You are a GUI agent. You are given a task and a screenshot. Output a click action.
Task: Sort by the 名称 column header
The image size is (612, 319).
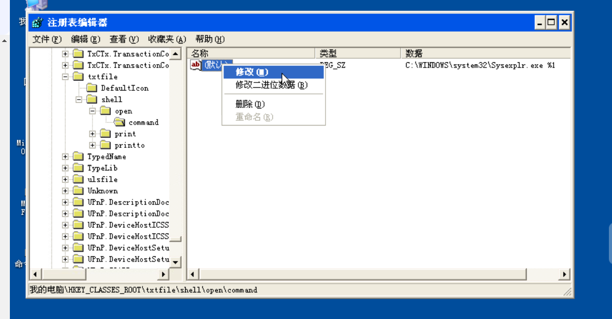(x=251, y=53)
